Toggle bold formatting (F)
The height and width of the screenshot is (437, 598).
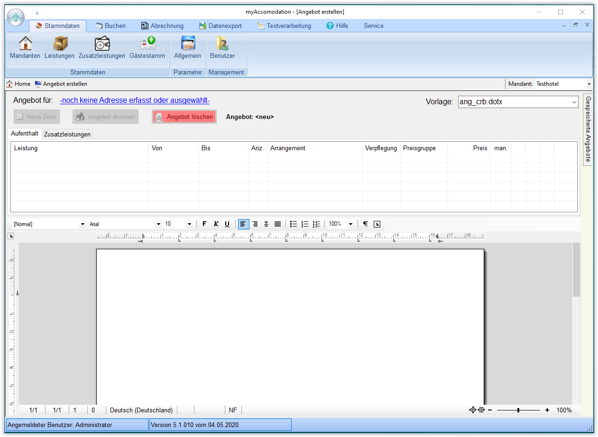pos(204,224)
